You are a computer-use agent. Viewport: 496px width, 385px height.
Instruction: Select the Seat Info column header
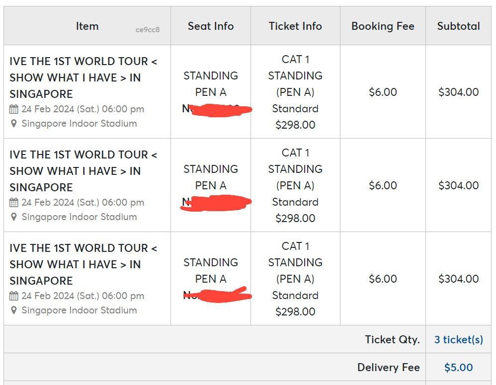(x=210, y=25)
